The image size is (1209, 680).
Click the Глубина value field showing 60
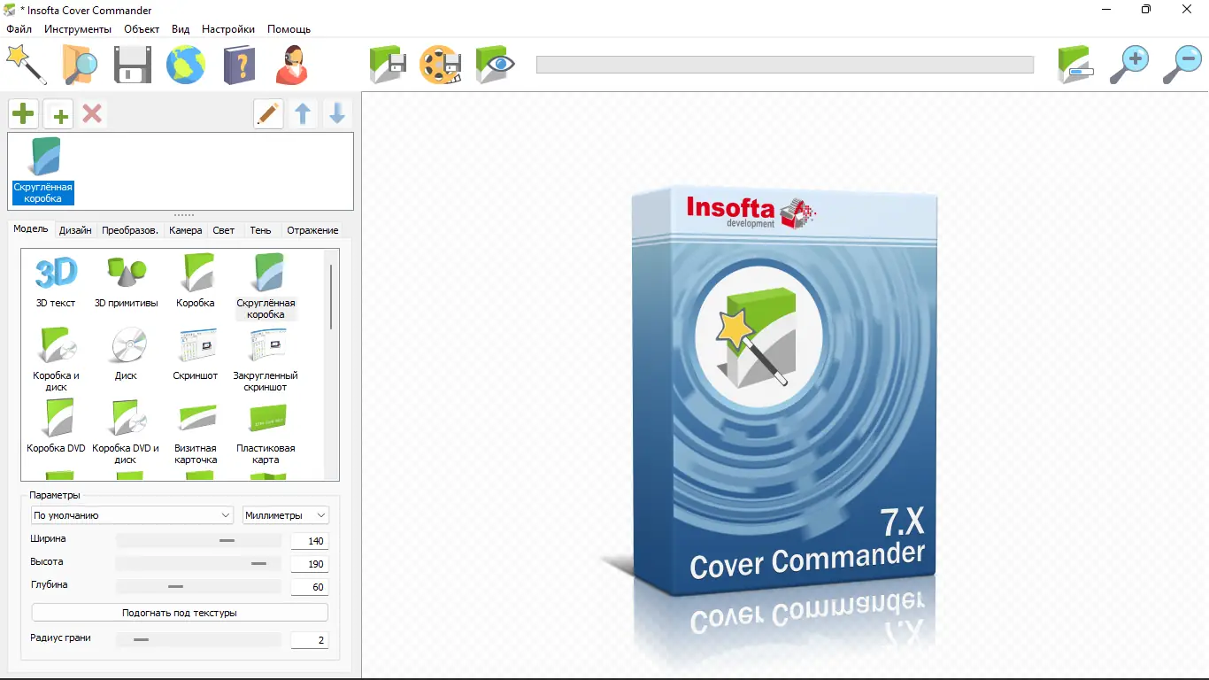(x=309, y=587)
